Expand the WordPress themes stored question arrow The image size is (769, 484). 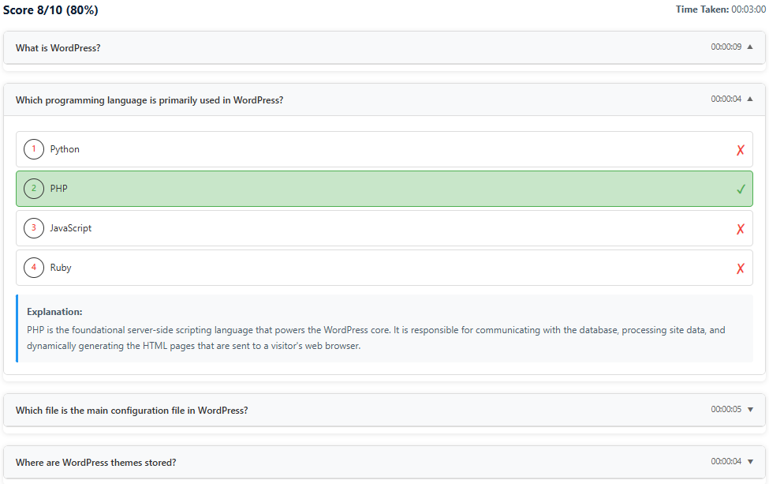(x=750, y=462)
